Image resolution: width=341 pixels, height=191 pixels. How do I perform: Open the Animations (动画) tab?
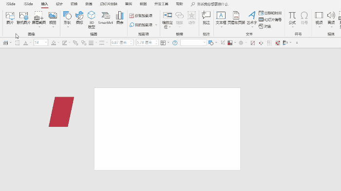point(89,4)
